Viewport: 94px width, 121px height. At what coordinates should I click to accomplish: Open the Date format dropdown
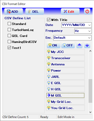tap(77, 25)
